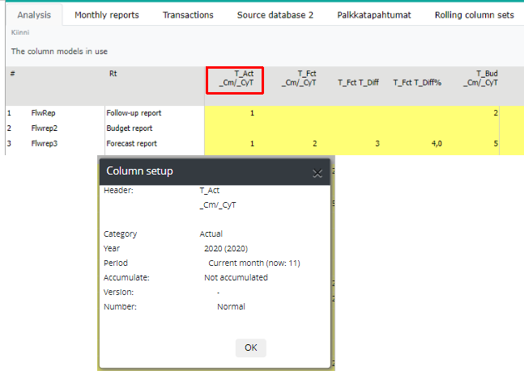Select the Flwrep2 row code
Screen dimensions: 524x375
44,129
